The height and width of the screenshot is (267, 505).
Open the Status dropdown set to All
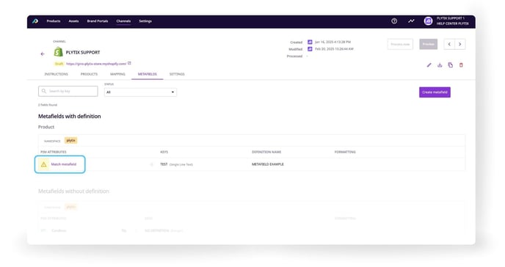tap(140, 92)
